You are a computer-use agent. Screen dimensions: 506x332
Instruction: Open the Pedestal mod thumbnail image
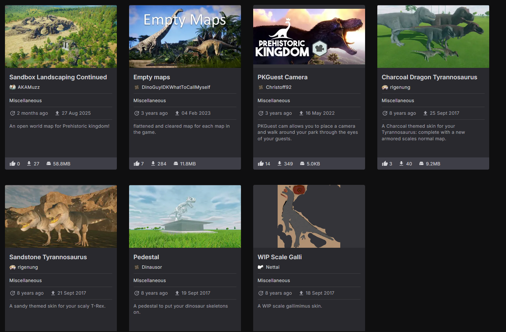tap(185, 217)
